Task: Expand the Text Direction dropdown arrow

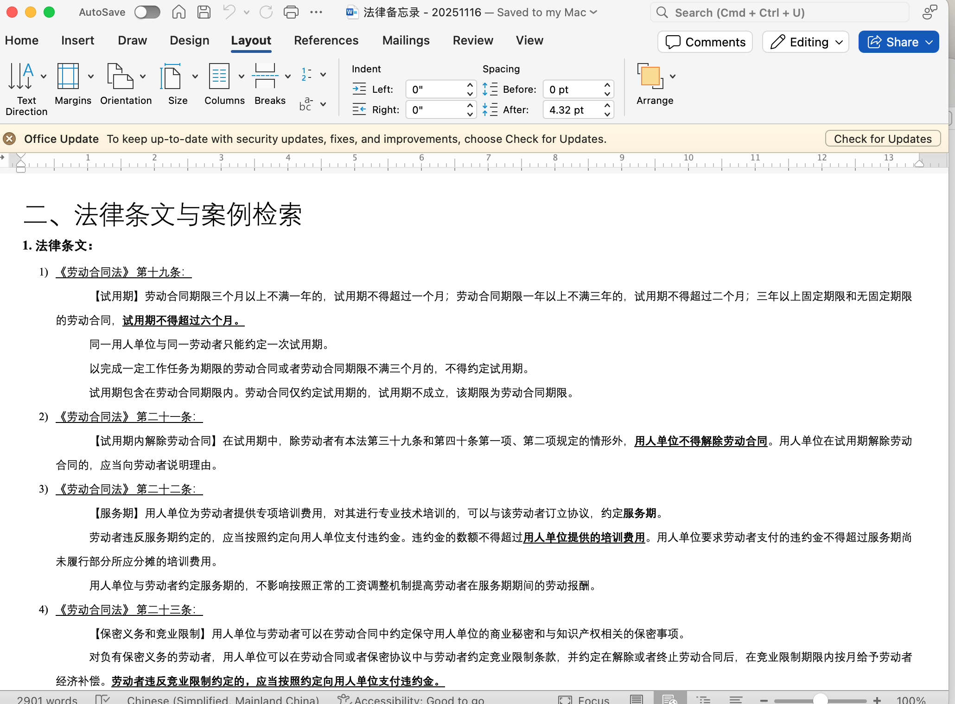Action: click(x=44, y=76)
